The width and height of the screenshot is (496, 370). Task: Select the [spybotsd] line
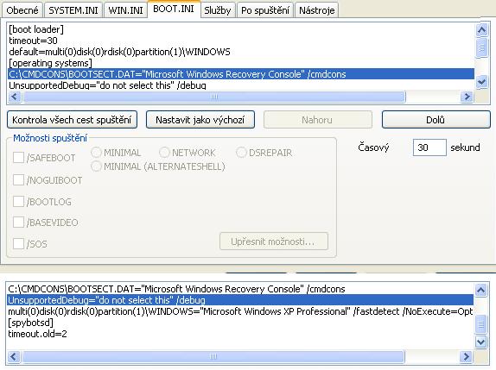point(240,323)
